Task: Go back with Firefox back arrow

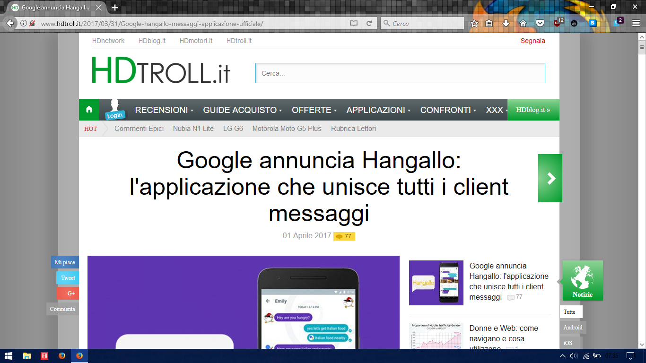Action: coord(10,23)
